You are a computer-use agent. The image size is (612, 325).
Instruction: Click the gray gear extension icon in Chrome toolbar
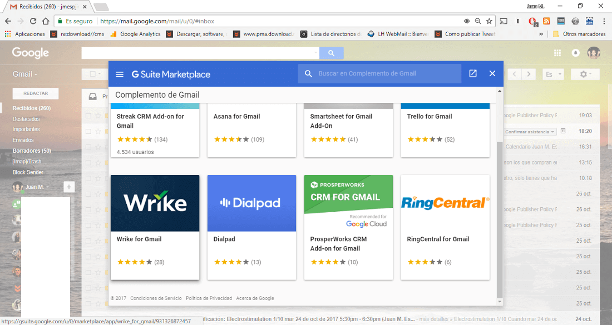point(575,21)
